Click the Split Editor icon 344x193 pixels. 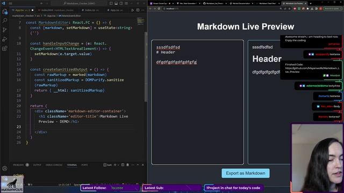tap(138, 10)
